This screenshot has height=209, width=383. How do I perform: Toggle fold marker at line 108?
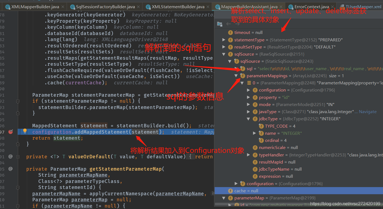coord(18,187)
